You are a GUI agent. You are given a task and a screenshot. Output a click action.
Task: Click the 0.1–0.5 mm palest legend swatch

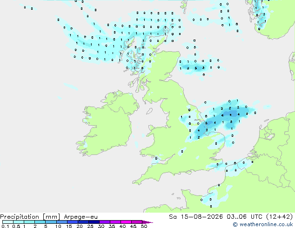[8, 222]
